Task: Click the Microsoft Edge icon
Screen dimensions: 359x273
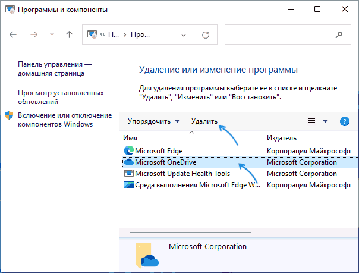Action: 128,150
